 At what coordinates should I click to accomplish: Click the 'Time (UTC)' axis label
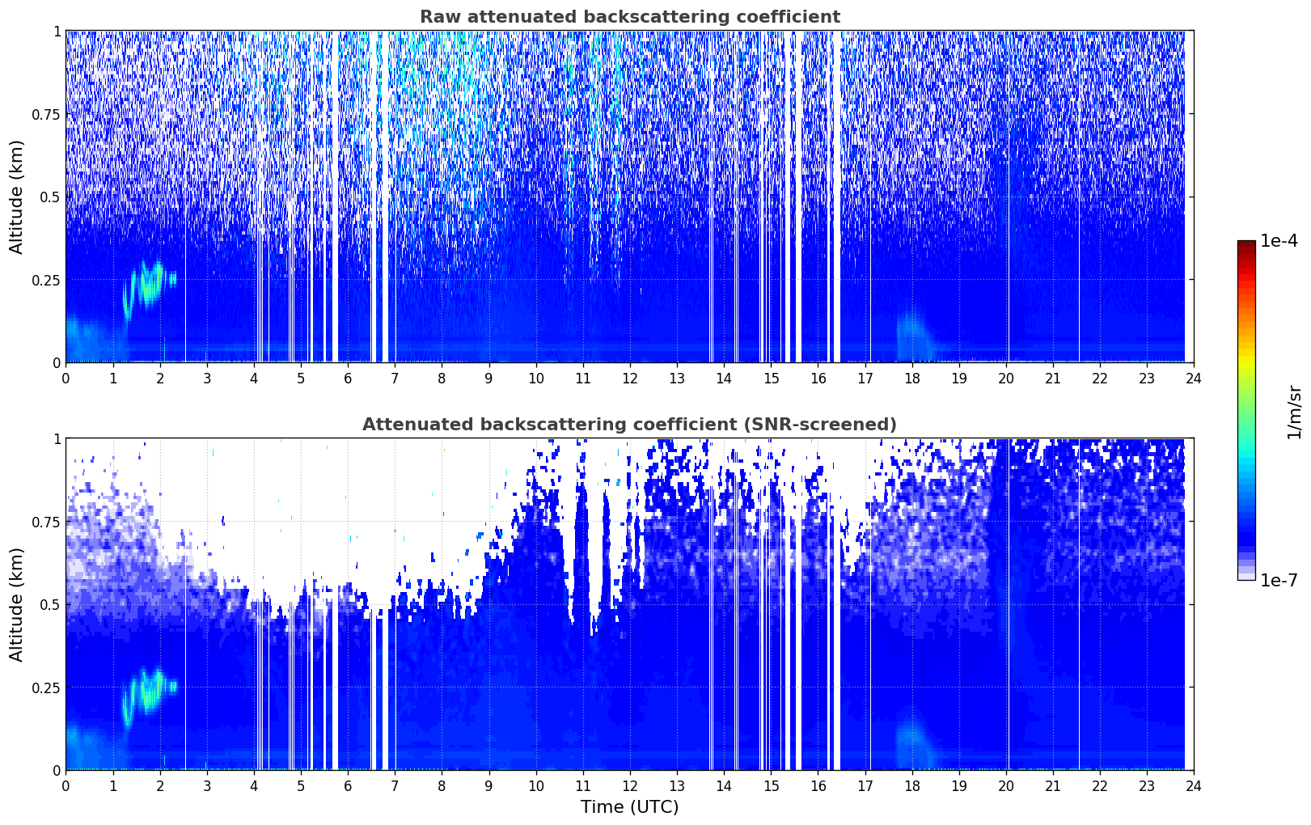629,806
